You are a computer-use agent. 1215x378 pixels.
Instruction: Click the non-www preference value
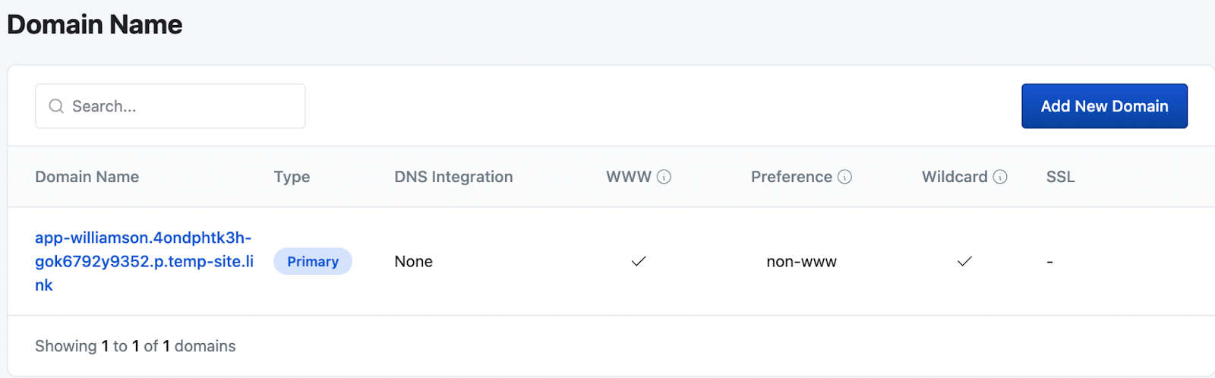(801, 262)
